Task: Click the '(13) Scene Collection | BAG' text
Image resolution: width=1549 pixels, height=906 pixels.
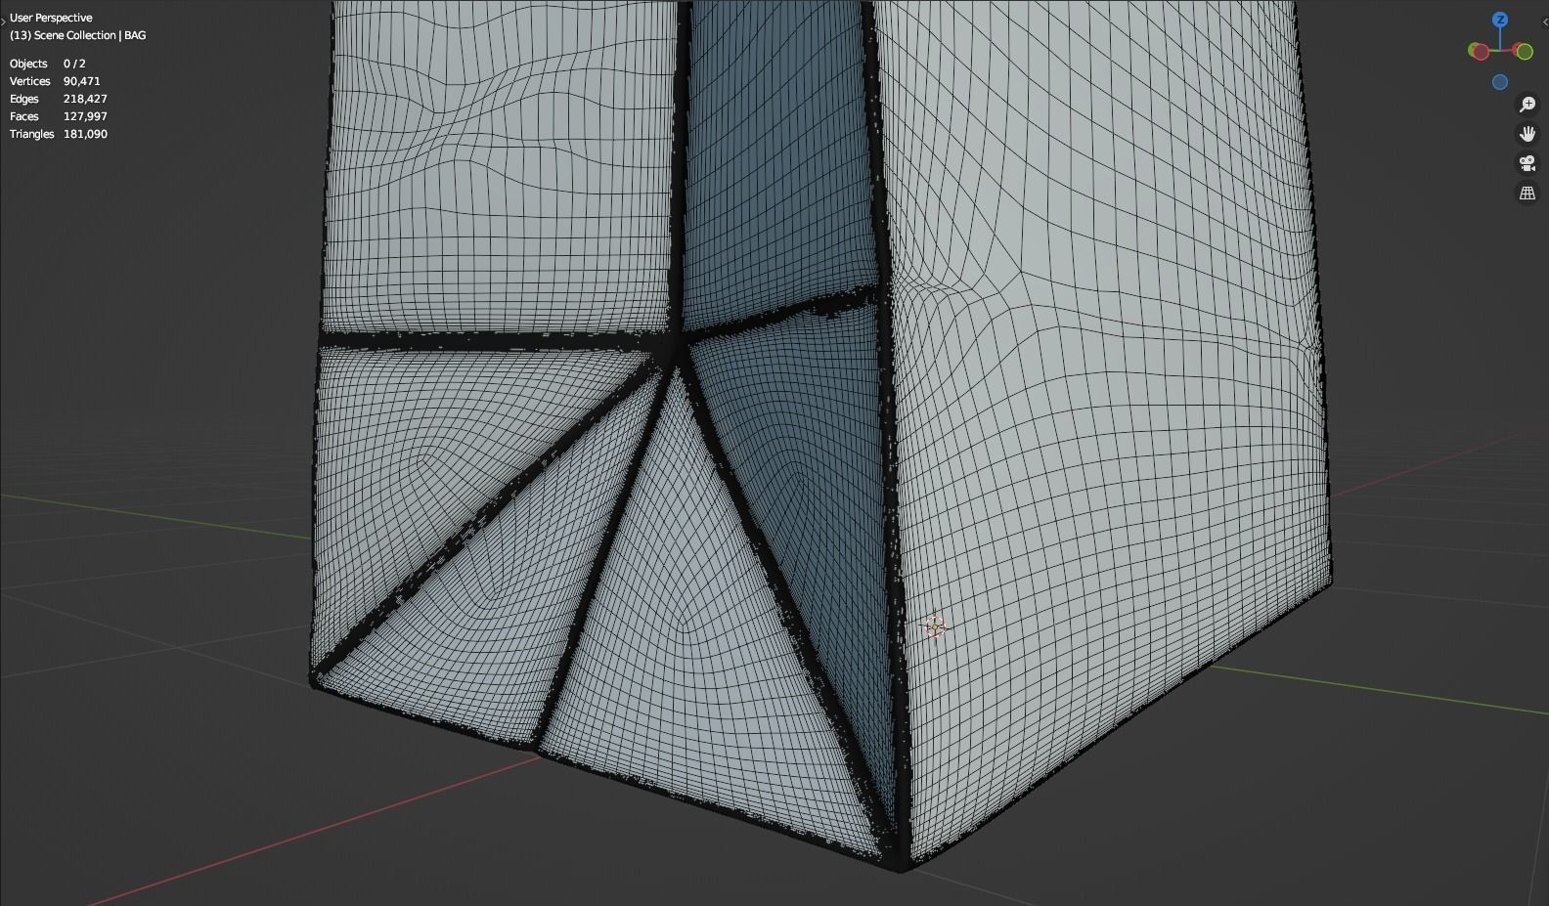Action: [78, 35]
